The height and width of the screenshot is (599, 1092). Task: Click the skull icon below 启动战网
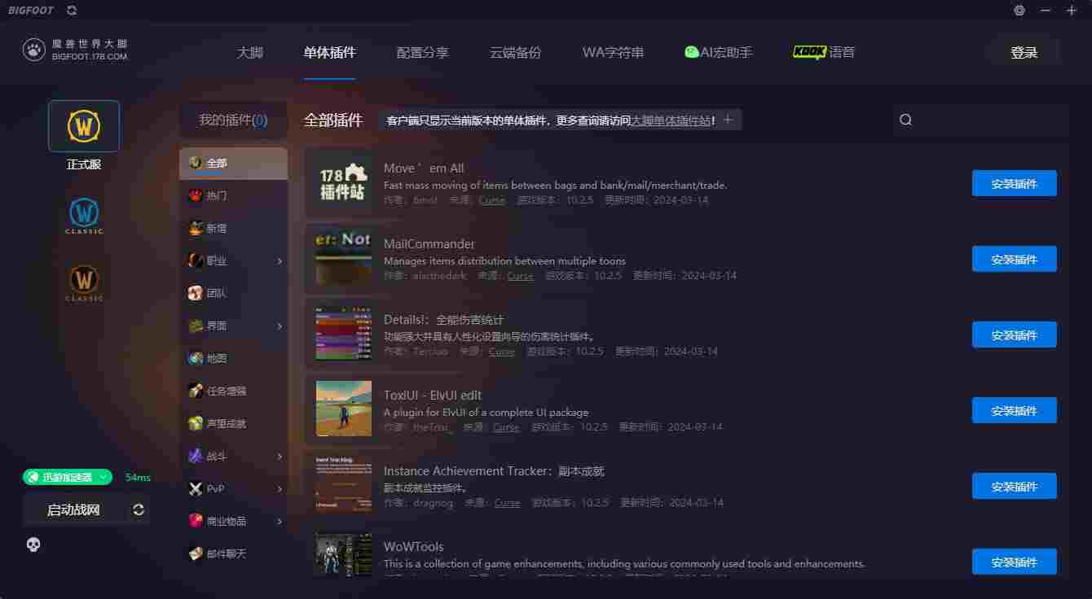tap(33, 544)
